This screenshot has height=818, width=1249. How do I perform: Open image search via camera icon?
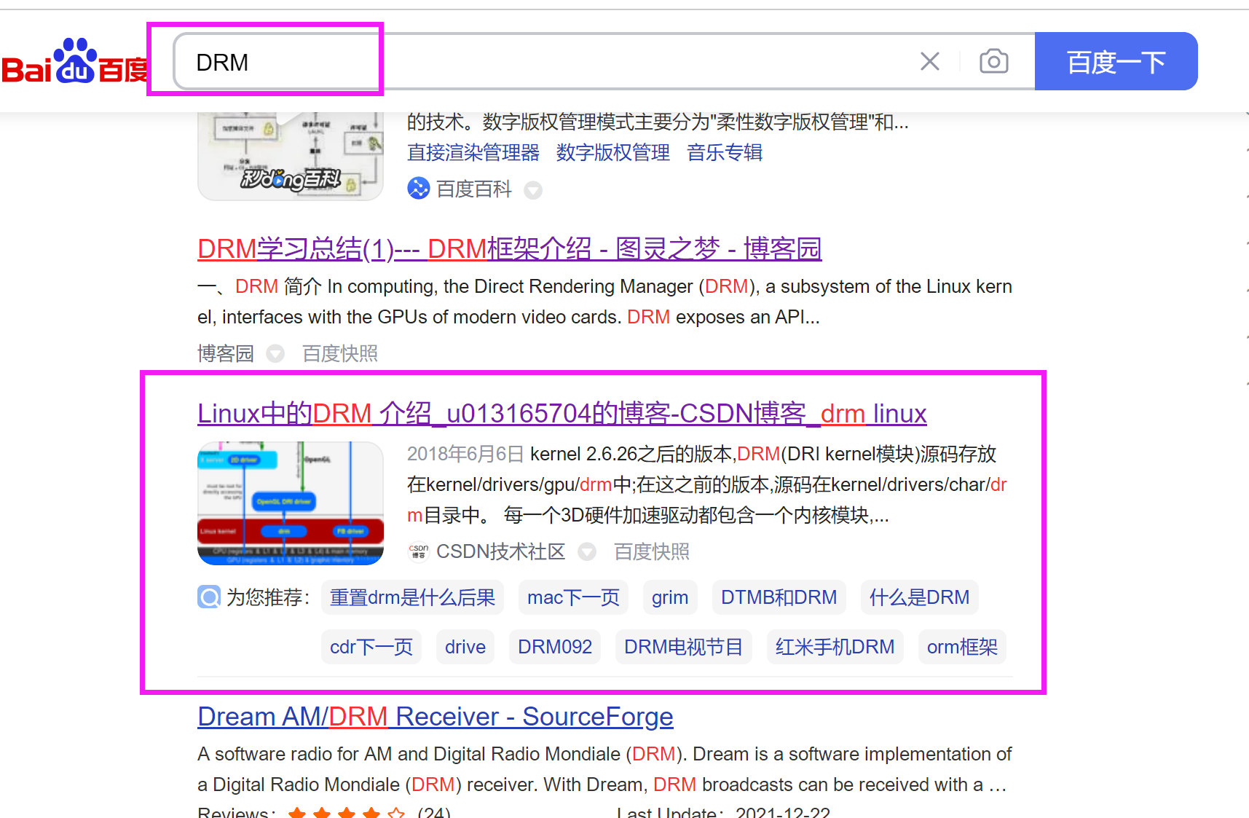(x=994, y=61)
